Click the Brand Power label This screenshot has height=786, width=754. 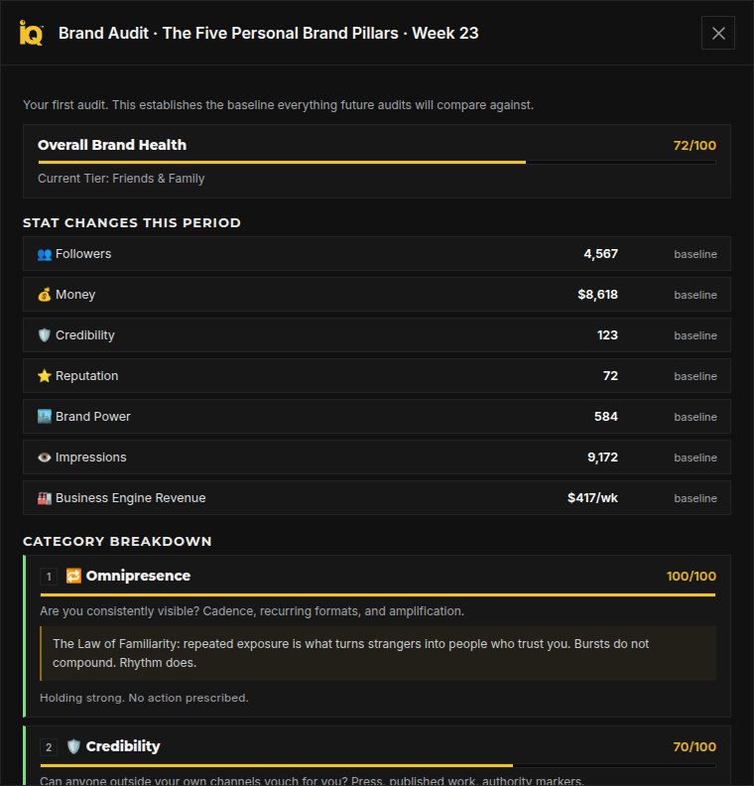[92, 416]
